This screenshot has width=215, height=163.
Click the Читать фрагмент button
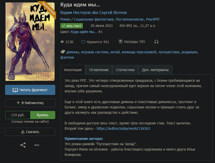(x=30, y=90)
